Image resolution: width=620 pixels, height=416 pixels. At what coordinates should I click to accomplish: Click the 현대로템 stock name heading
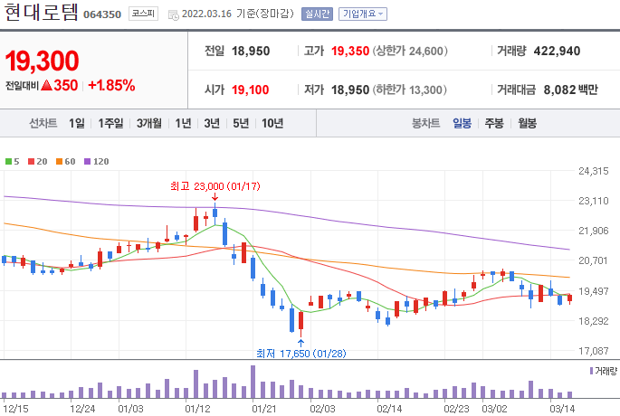pos(41,12)
